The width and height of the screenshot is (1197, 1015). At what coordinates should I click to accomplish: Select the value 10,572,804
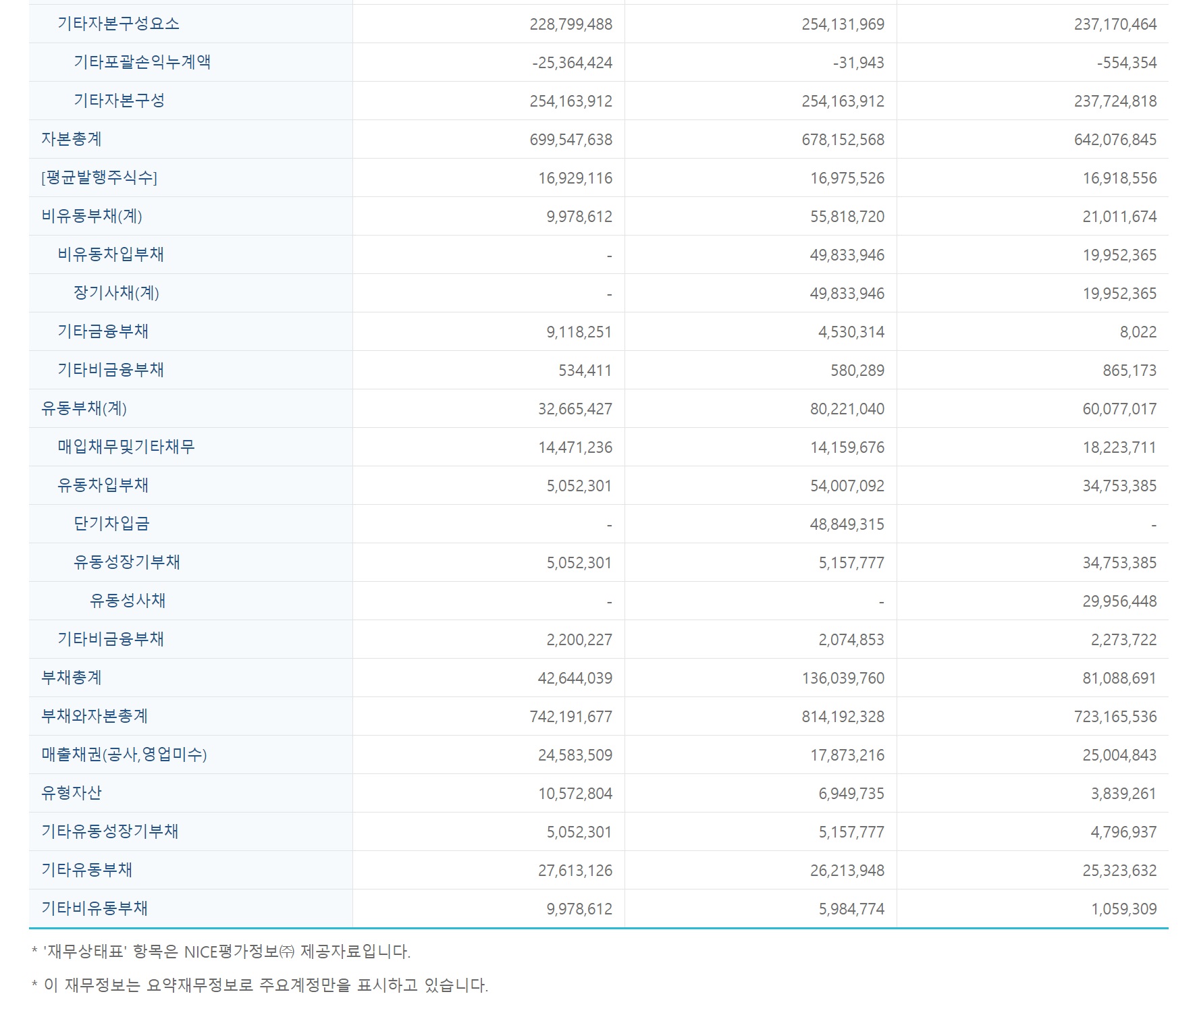click(575, 794)
